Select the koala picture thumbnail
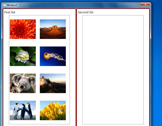 23,83
